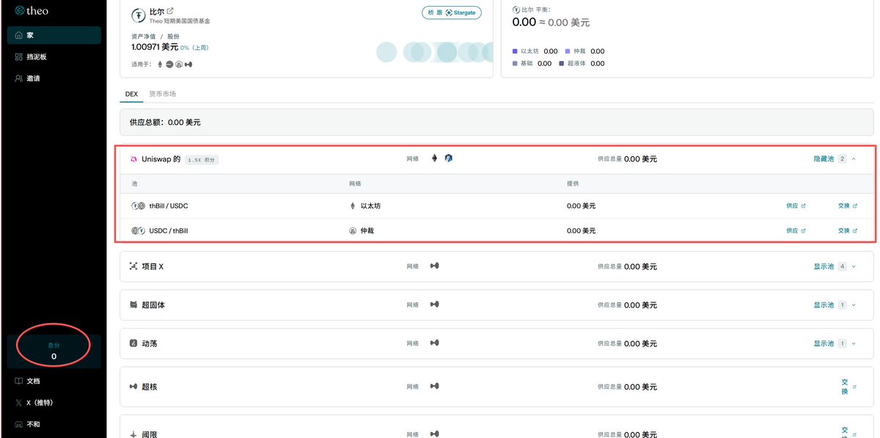This screenshot has height=438, width=880.
Task: Click the 桥跟 Stargate bridge button
Action: [452, 12]
